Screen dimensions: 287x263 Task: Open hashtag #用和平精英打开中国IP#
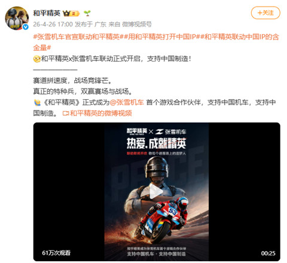(162, 37)
